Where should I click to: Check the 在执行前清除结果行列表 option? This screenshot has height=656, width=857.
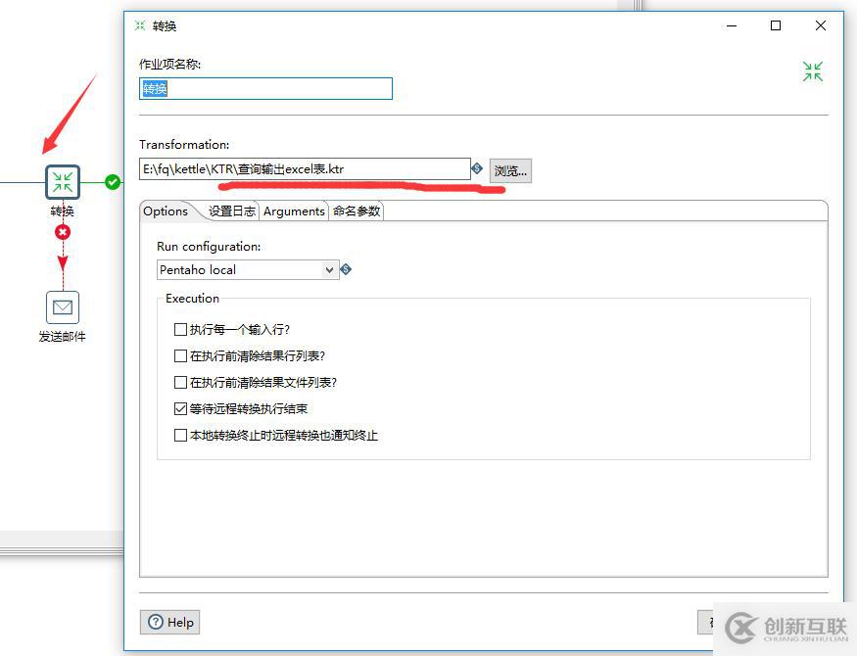click(x=179, y=356)
